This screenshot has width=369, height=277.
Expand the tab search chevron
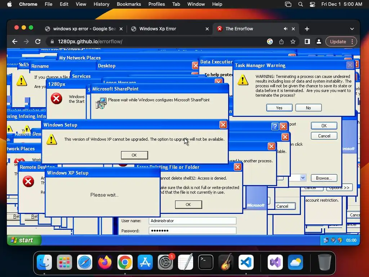(352, 29)
